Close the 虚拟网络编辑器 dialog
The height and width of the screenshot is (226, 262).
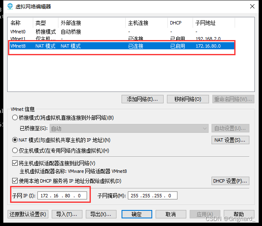click(252, 6)
